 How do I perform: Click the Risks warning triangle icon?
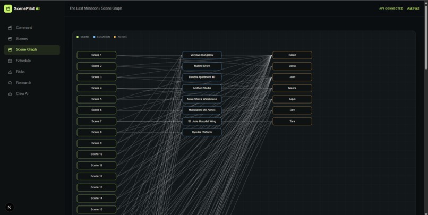click(x=10, y=72)
